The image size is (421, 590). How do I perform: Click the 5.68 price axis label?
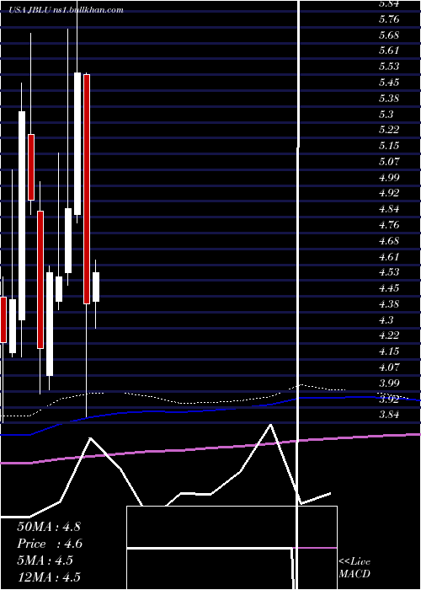(x=389, y=35)
